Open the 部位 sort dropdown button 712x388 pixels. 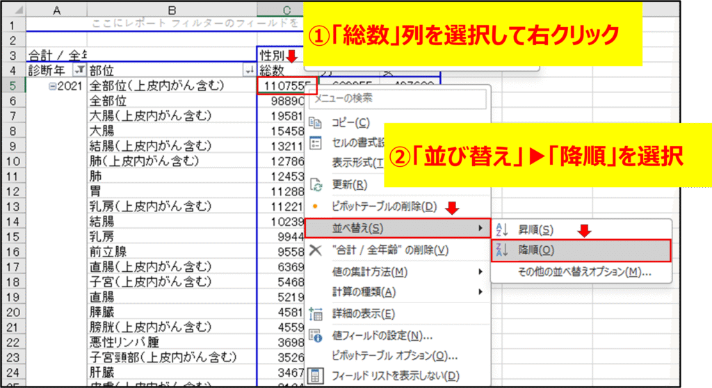pyautogui.click(x=249, y=70)
